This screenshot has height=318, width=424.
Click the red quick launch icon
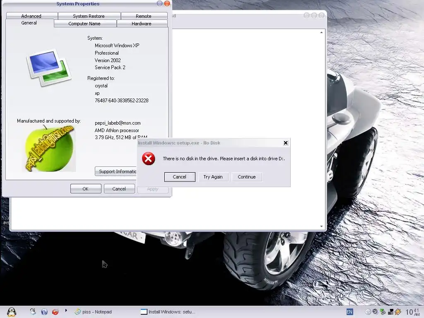[x=55, y=312]
